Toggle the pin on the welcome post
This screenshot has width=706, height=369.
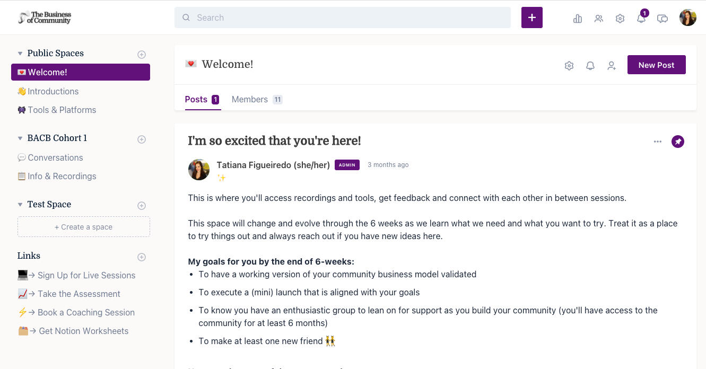click(678, 142)
